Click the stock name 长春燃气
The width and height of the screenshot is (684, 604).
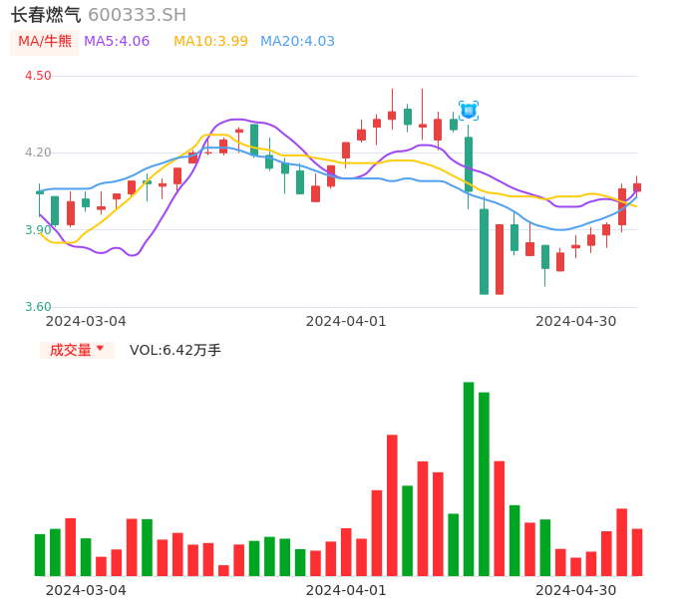46,15
